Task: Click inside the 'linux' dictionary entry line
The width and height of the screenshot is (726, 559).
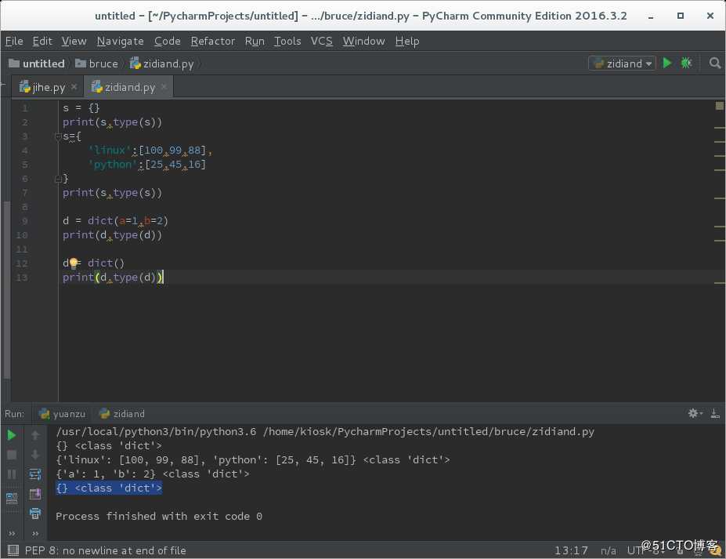Action: pos(150,151)
